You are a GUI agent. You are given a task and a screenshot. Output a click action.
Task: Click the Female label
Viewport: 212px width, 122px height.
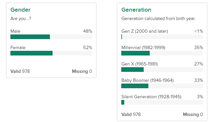click(18, 48)
